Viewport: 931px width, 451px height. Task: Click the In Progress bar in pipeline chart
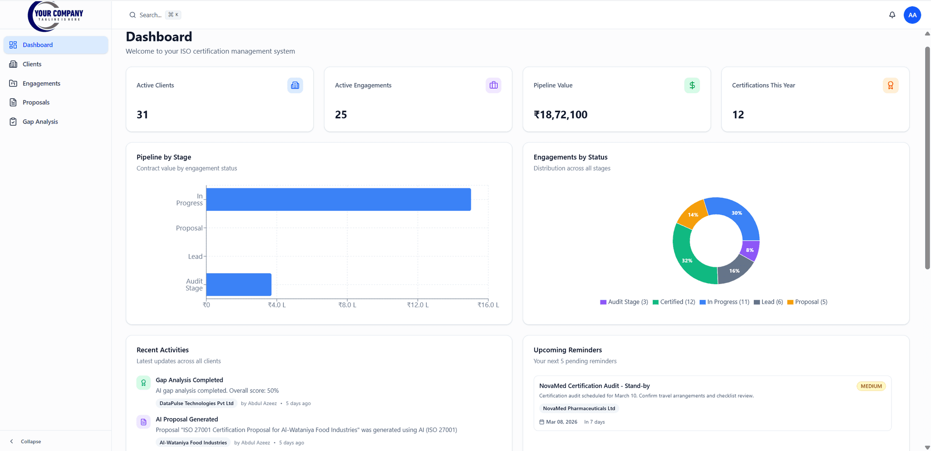339,200
